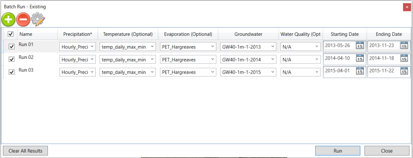
Task: Select the Run 02 name cell
Action: (x=38, y=59)
